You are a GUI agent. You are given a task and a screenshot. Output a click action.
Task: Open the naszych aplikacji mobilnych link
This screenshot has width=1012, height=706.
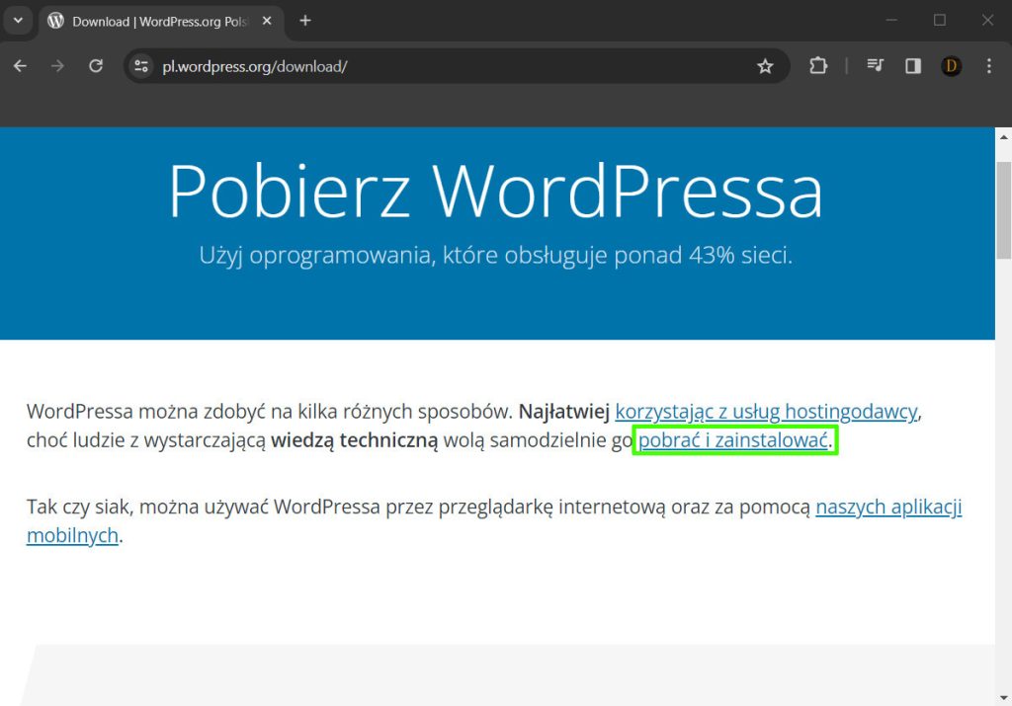click(887, 508)
